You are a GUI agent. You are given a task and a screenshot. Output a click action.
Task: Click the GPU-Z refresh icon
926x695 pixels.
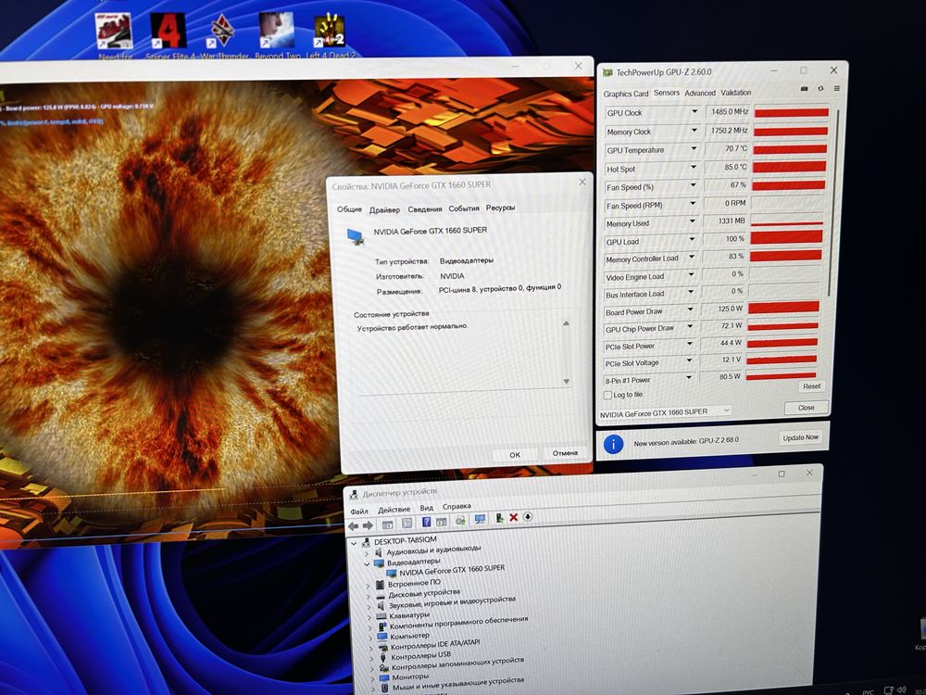[820, 89]
